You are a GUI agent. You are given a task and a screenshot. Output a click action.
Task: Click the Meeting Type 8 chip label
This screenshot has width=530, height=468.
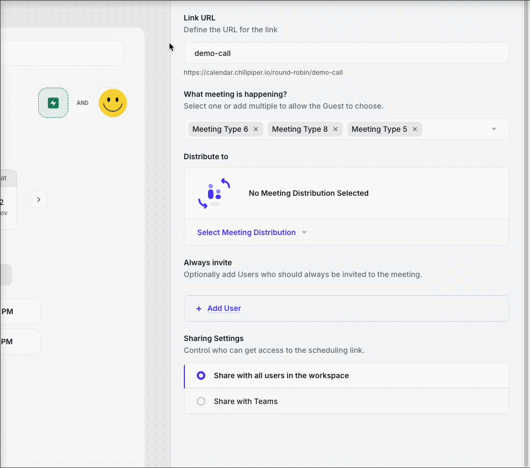[x=299, y=129]
